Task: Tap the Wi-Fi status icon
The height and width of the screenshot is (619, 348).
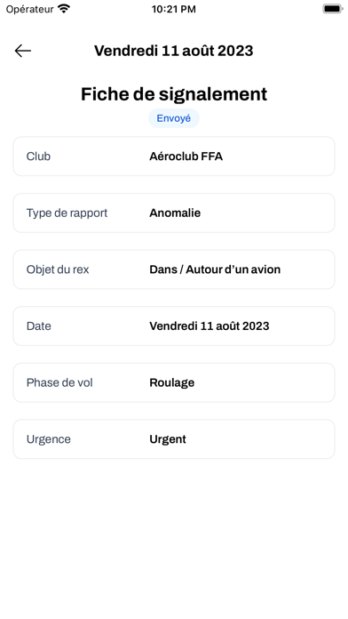Action: [x=63, y=9]
